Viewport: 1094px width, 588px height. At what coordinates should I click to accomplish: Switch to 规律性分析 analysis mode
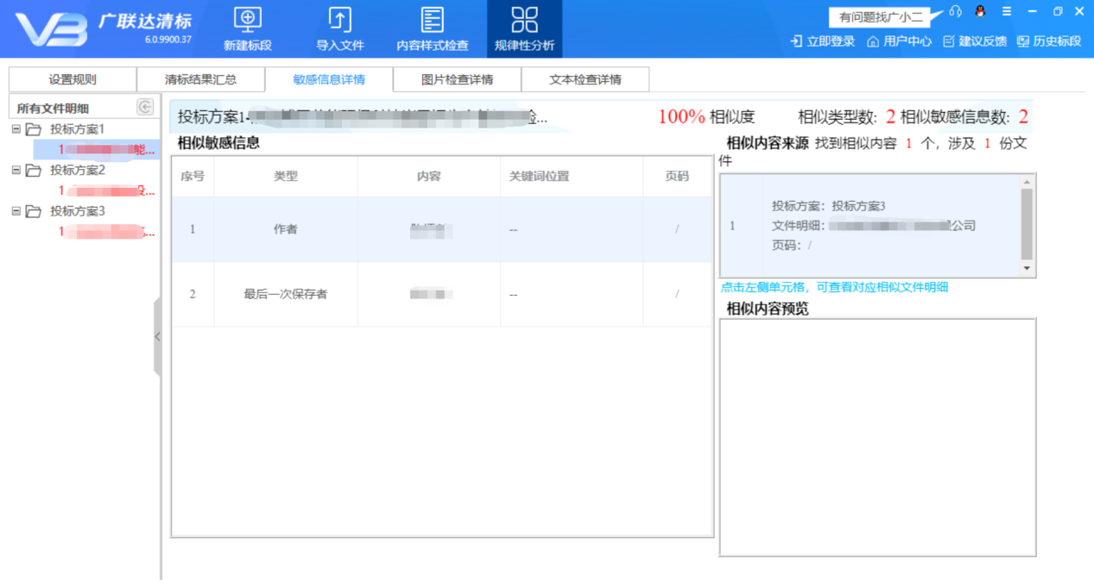523,28
